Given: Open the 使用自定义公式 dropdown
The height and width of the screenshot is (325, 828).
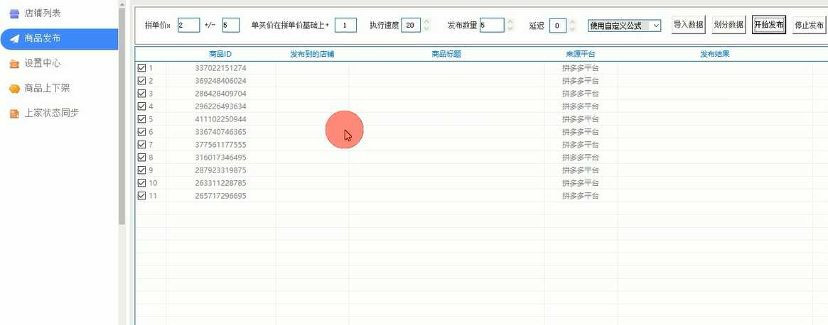Looking at the screenshot, I should click(x=624, y=26).
